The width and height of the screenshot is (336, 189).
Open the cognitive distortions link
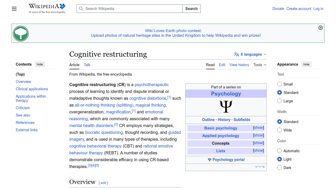point(148,98)
